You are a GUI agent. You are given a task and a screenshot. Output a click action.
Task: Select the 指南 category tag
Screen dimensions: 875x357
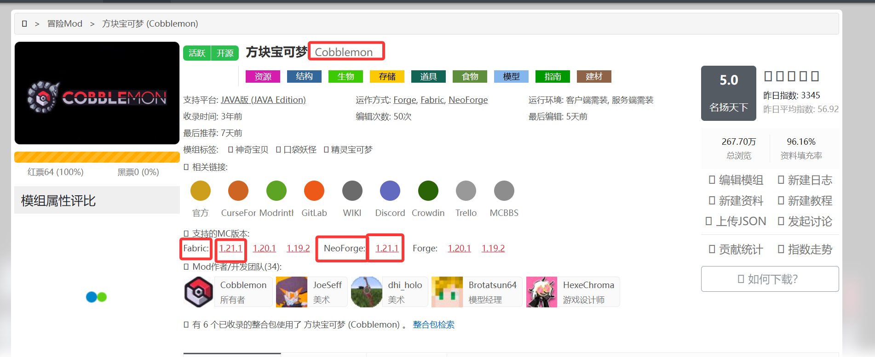pyautogui.click(x=553, y=76)
